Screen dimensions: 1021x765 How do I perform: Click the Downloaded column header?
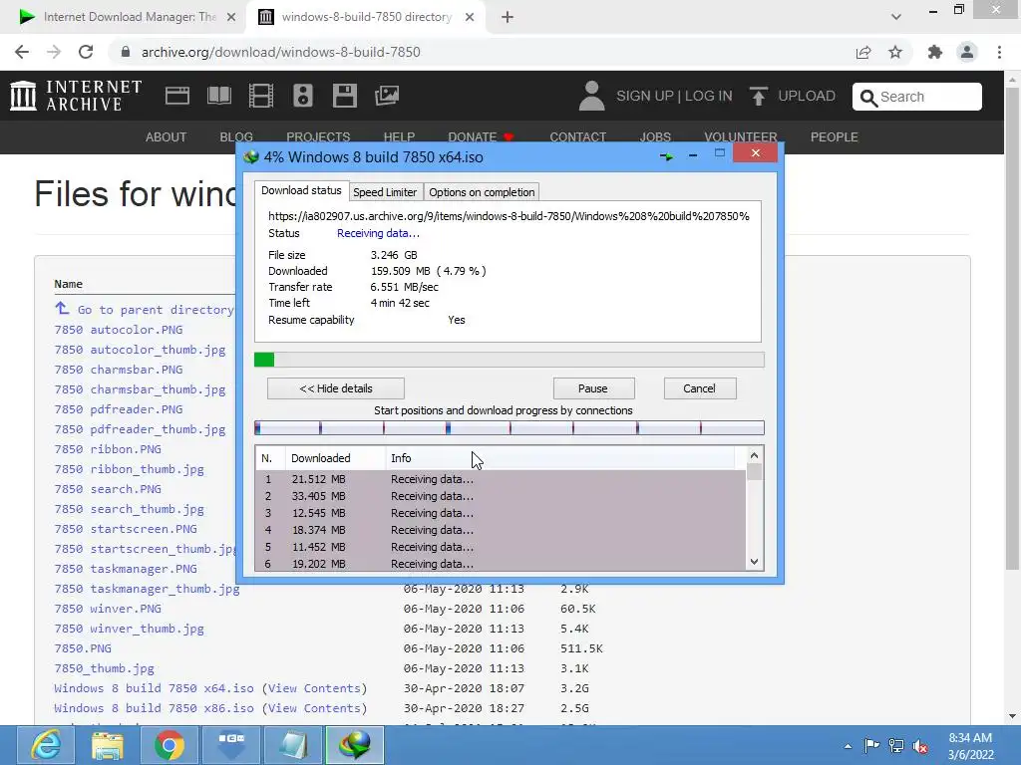[335, 458]
